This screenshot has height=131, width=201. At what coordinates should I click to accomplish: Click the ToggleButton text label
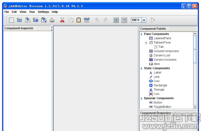[x=162, y=107]
